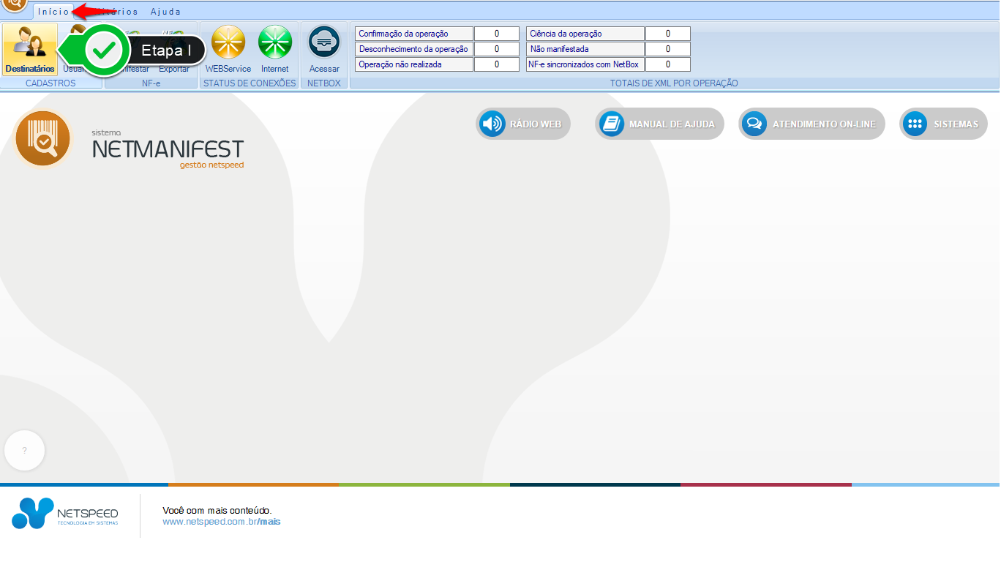Click the CADASTROS group caption
Image resolution: width=1001 pixels, height=562 pixels.
click(50, 83)
